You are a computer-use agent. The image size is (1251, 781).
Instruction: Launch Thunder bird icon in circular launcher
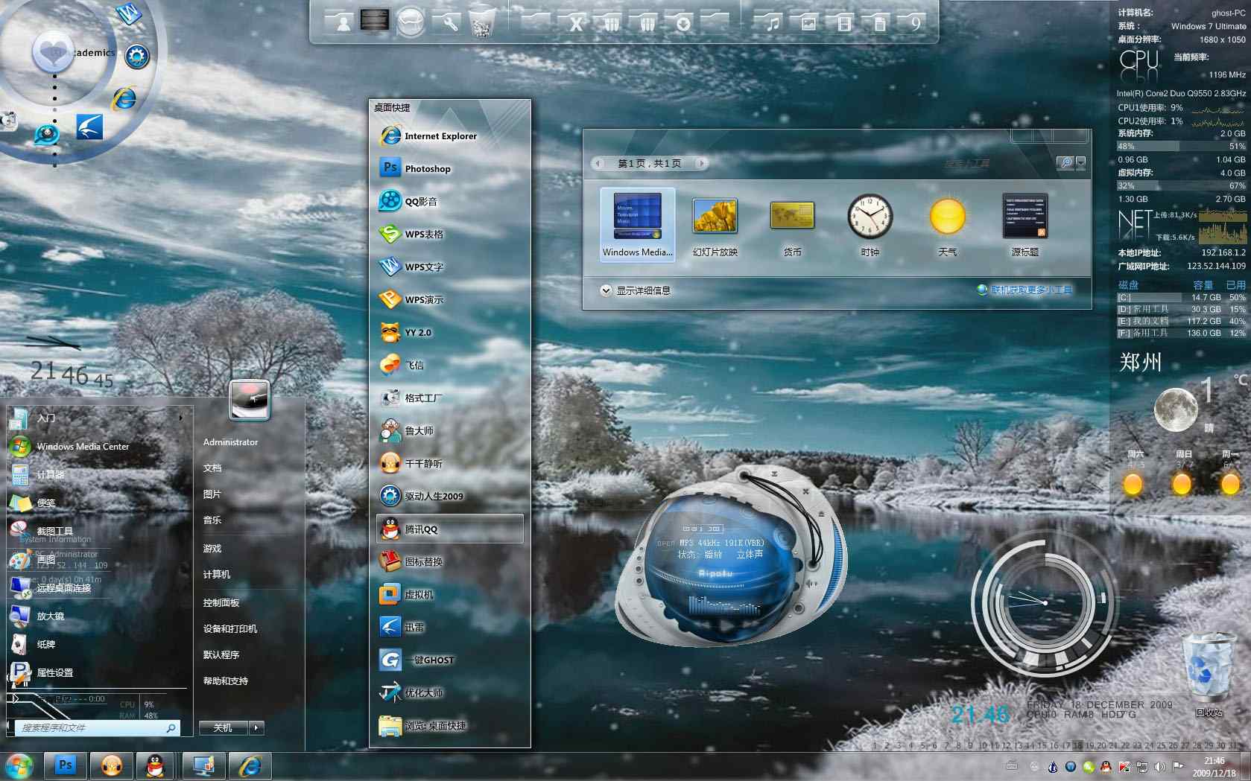(89, 127)
